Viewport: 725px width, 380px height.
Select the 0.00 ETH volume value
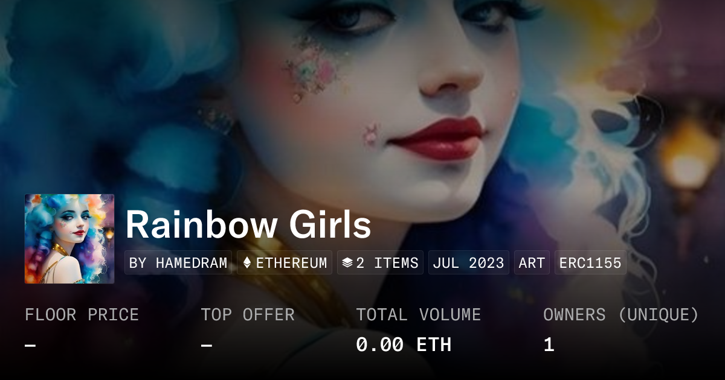(x=404, y=345)
